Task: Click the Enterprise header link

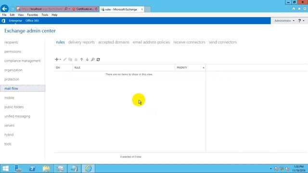Action: click(x=15, y=21)
